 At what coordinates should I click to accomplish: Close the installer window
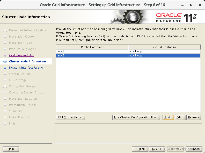coord(200,5)
